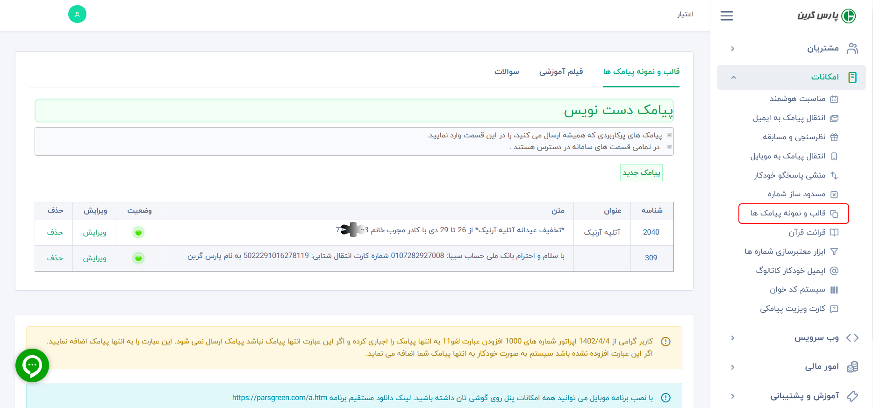Click the book icon for قرائت قرآن
The height and width of the screenshot is (408, 873).
pyautogui.click(x=834, y=232)
